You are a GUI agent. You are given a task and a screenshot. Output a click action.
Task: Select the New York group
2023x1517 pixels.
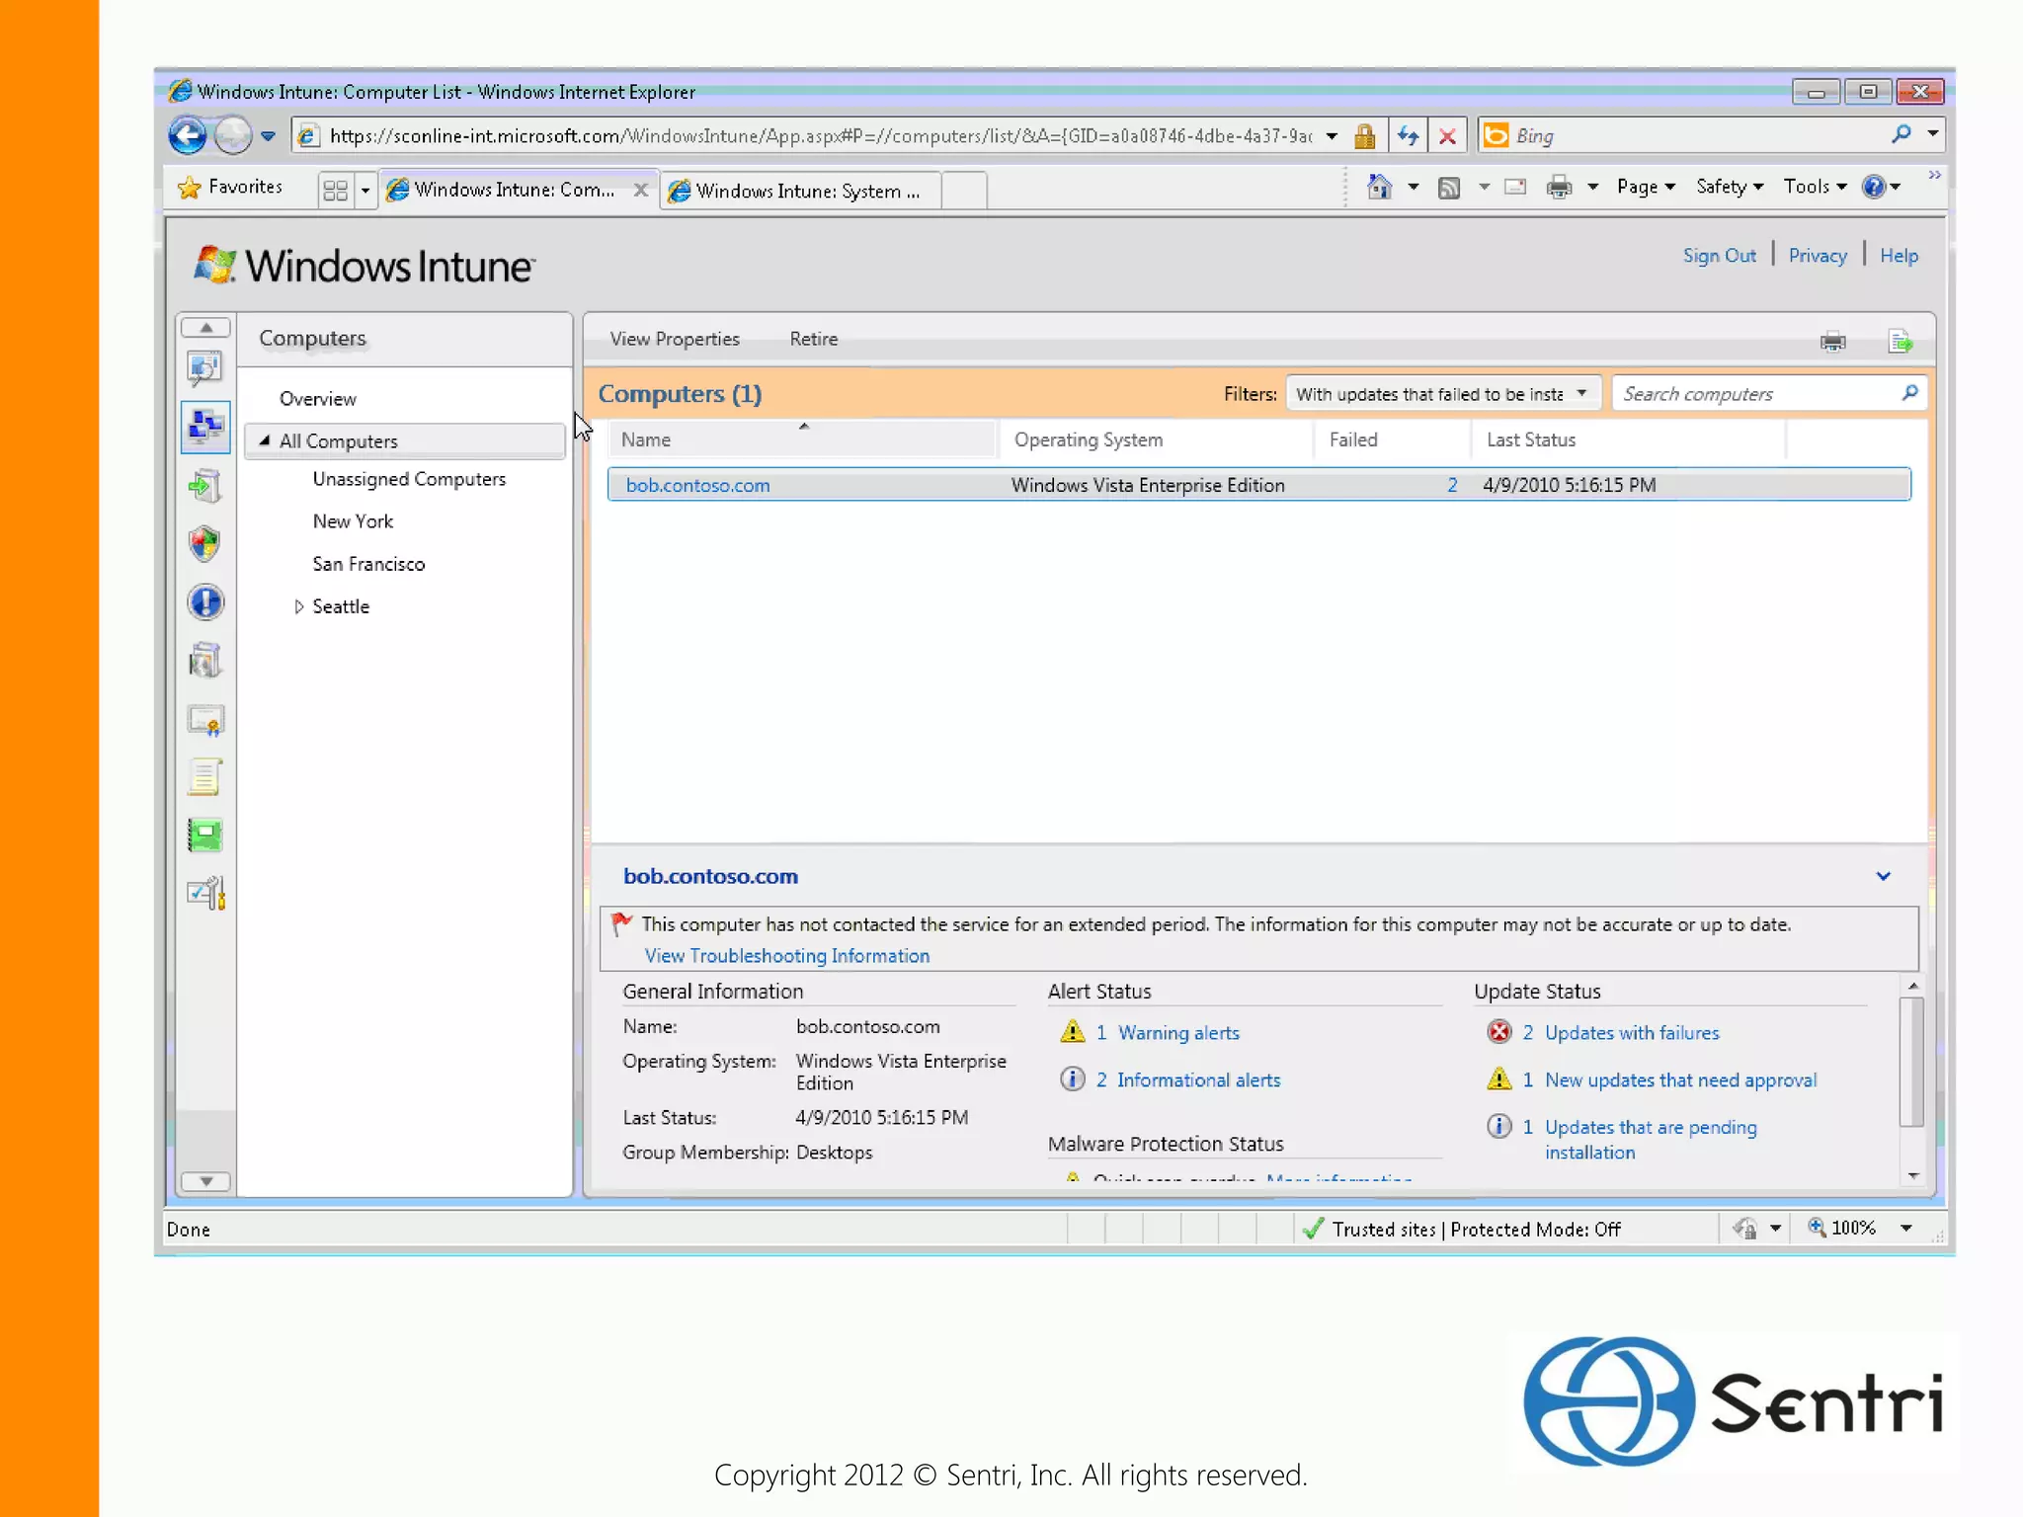click(x=353, y=521)
